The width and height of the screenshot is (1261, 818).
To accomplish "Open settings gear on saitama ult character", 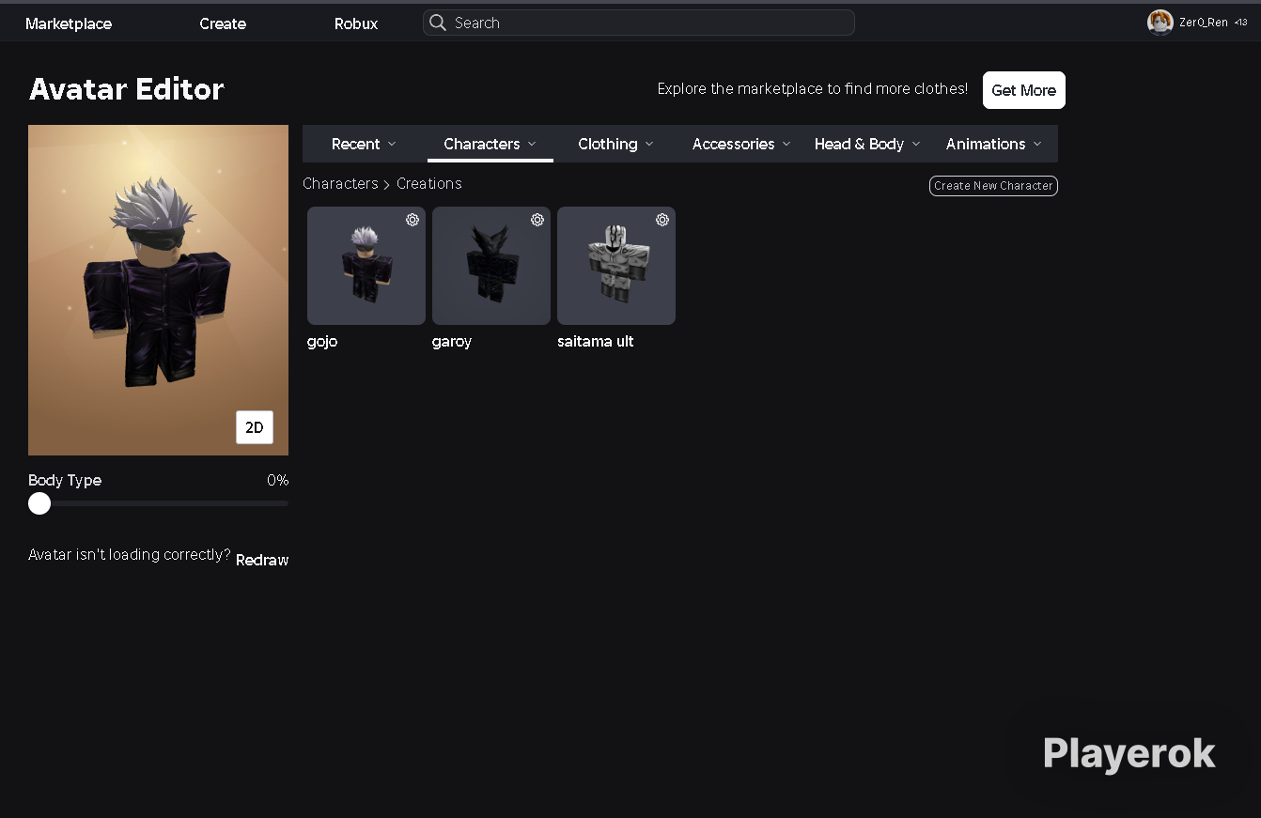I will click(x=662, y=220).
